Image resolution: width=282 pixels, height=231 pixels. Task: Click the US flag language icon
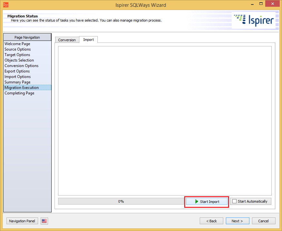point(44,221)
